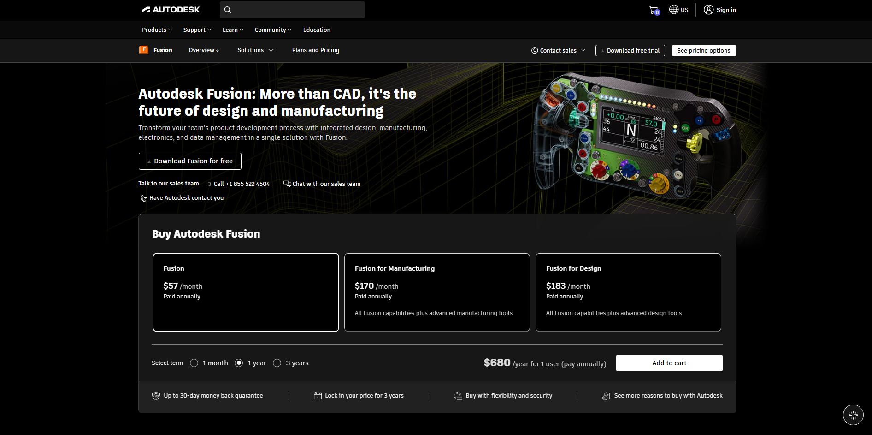
Task: Click Have Autodesk contact you link
Action: coord(186,197)
